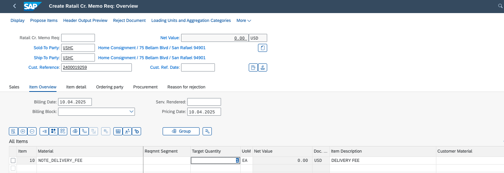The height and width of the screenshot is (173, 504).
Task: Click the Group button
Action: [181, 131]
